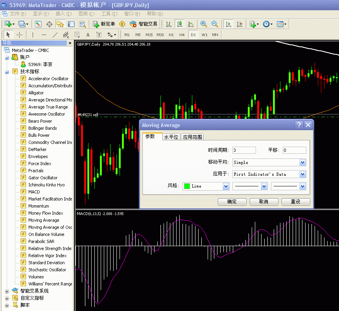The image size is (339, 311).
Task: Open the 应用于 First Indicator's Data dropdown
Action: [x=302, y=174]
